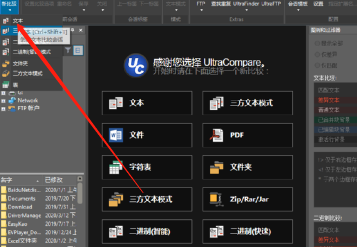Viewport: 357px width, 247px height.
Task: Click the 查找重复 ribbon button
Action: [x=221, y=4]
